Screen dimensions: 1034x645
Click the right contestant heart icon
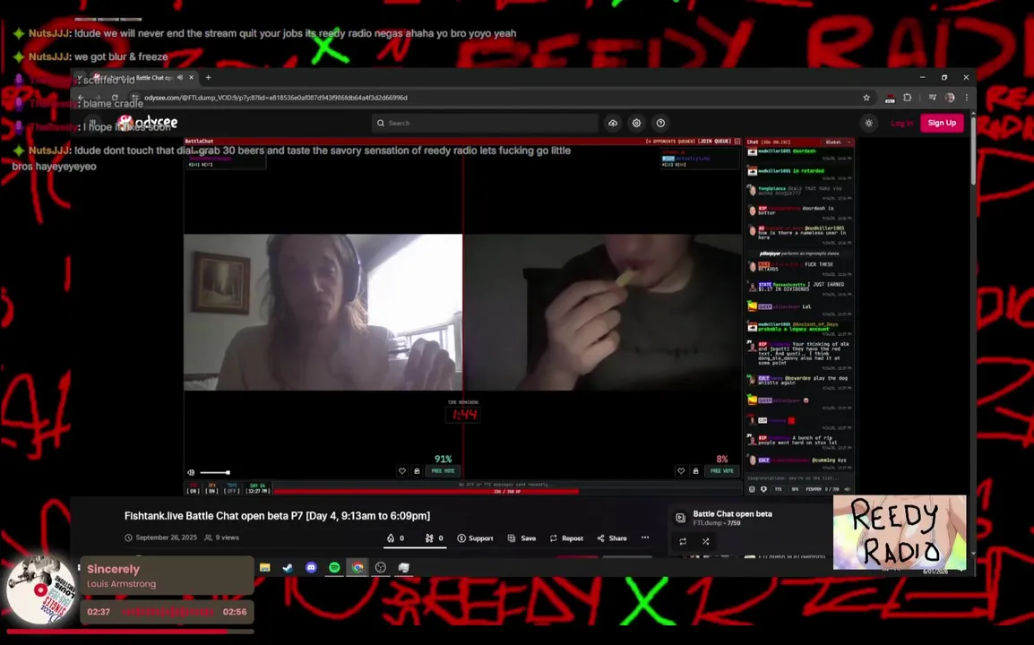point(681,471)
